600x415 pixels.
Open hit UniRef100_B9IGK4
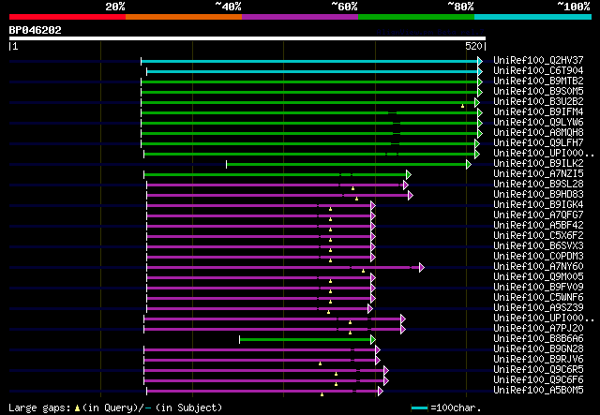(x=538, y=204)
